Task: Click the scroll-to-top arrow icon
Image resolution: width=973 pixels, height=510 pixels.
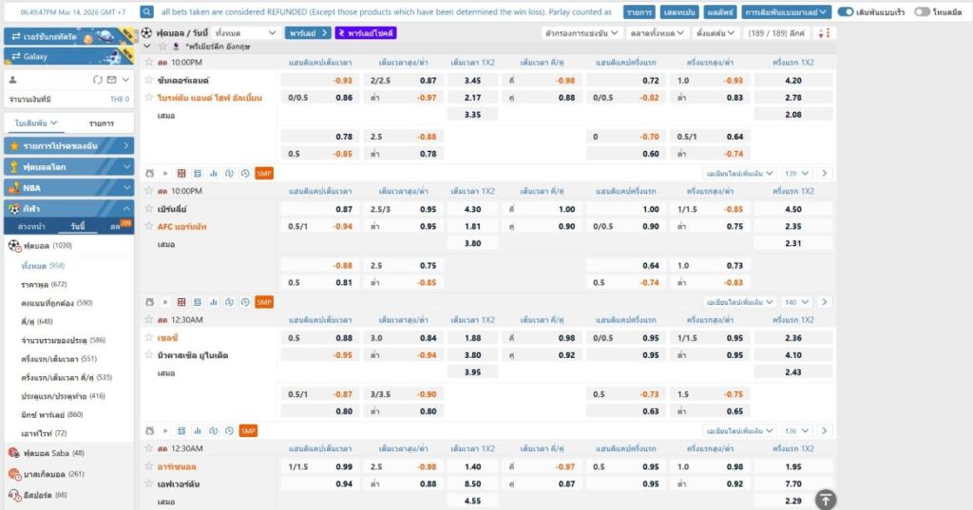Action: click(x=827, y=499)
